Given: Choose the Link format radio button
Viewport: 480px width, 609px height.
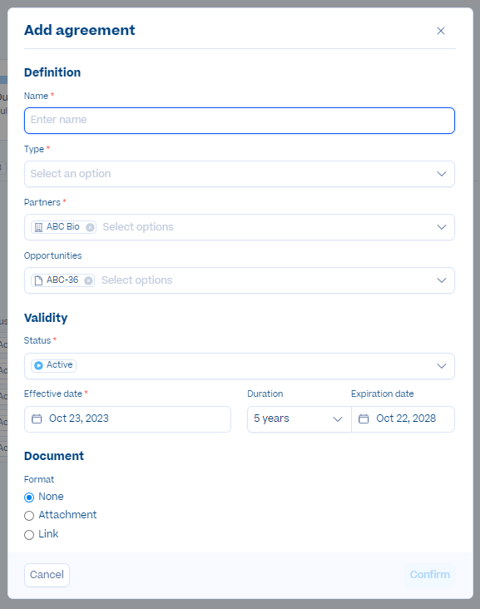Looking at the screenshot, I should (x=29, y=535).
